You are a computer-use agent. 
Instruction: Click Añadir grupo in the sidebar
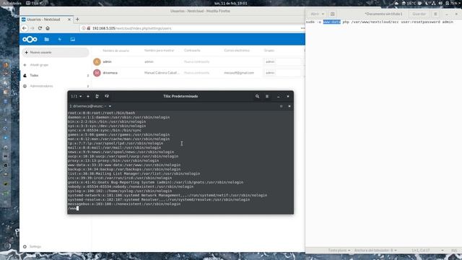39,65
